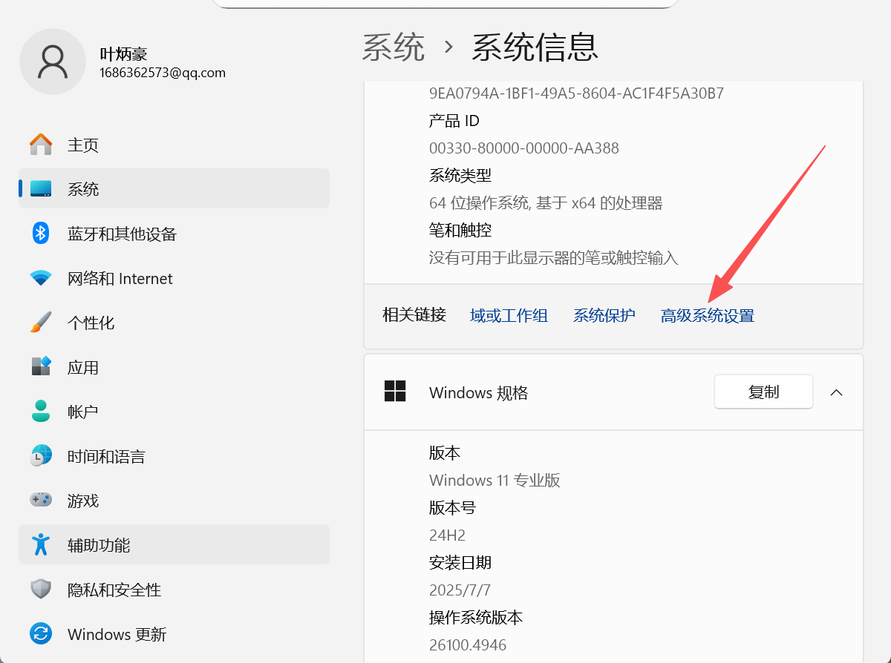Open 域或工作组 domain settings

coord(509,315)
